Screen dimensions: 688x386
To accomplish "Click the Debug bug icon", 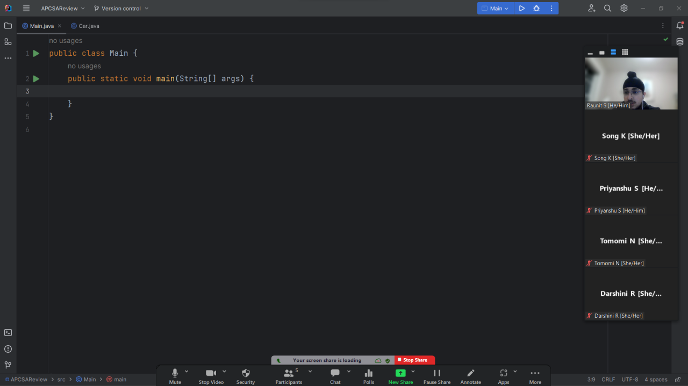I will [x=536, y=9].
